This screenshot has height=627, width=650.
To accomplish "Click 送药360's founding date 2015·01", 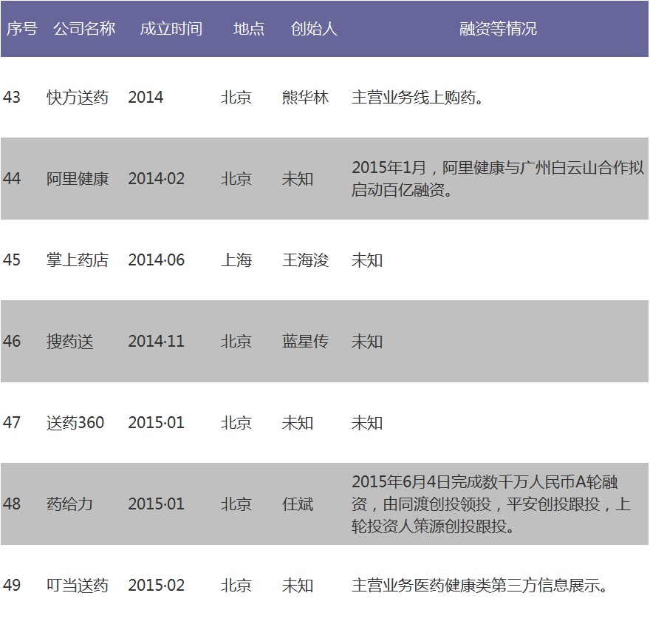I will pos(157,423).
